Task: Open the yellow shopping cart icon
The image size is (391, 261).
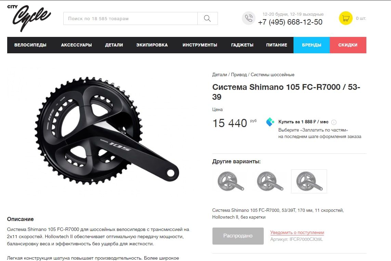Action: (346, 18)
